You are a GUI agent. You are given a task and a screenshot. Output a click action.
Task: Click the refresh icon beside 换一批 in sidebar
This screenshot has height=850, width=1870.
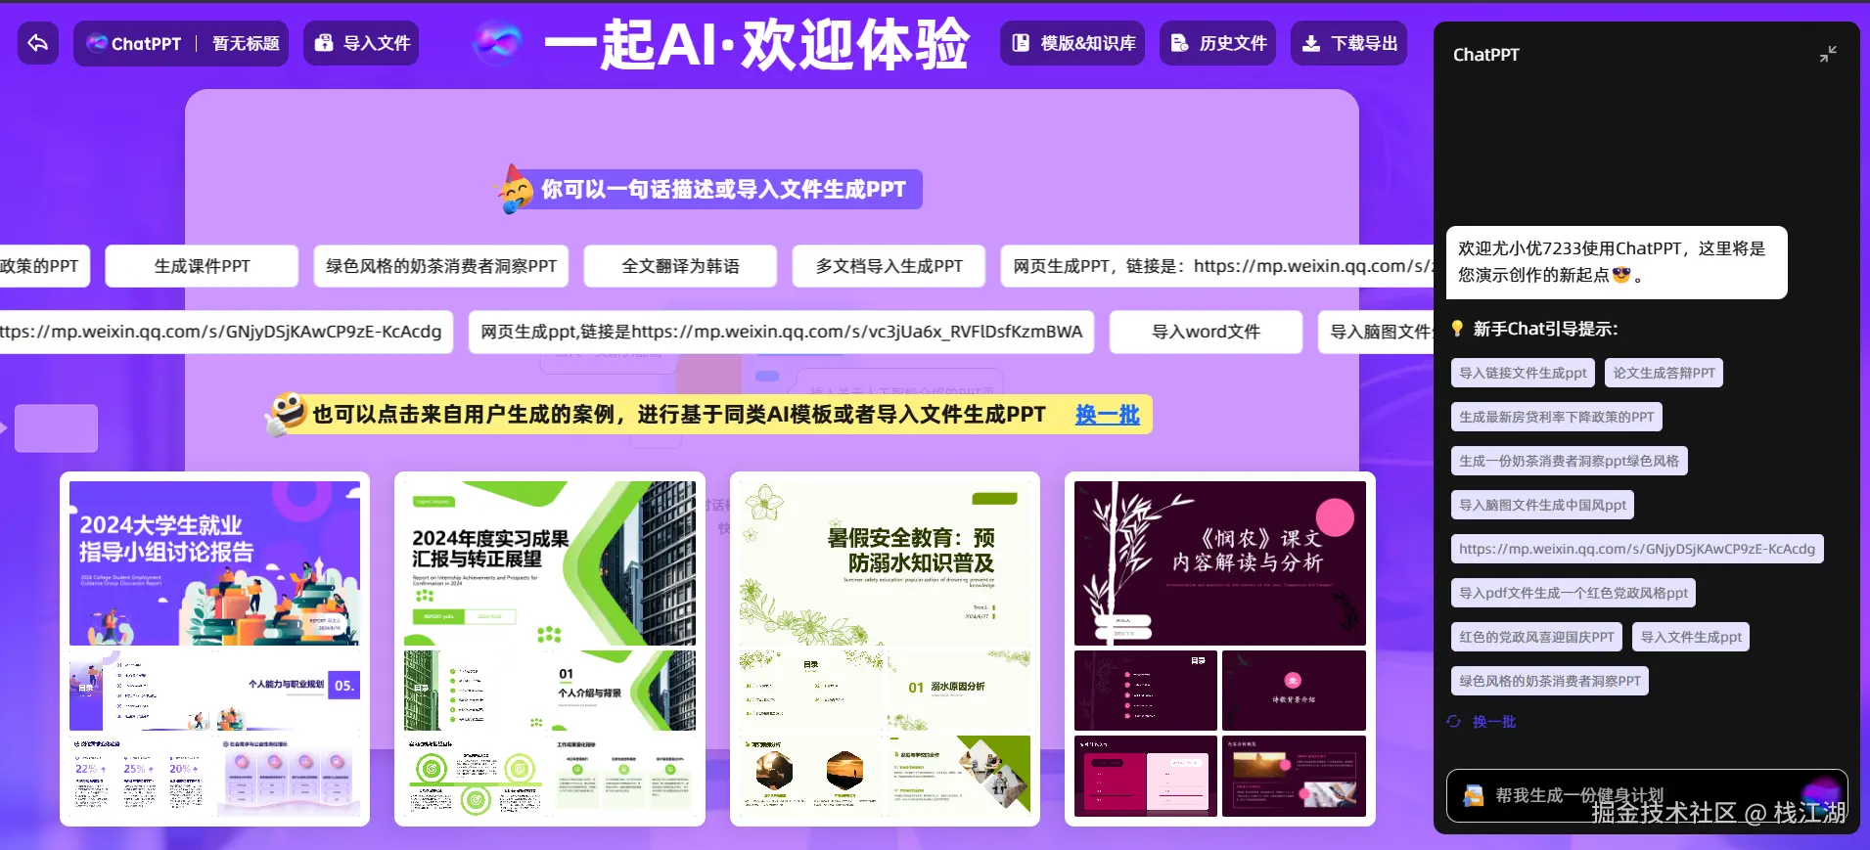1454,722
